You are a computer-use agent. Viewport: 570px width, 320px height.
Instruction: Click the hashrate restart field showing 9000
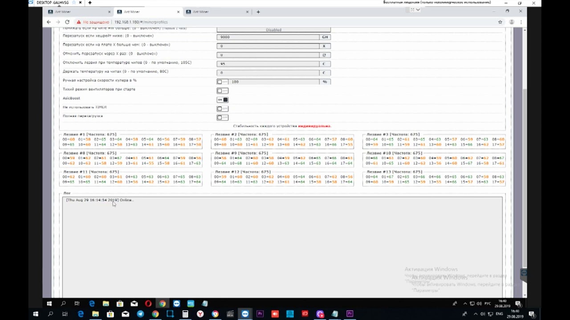click(268, 37)
